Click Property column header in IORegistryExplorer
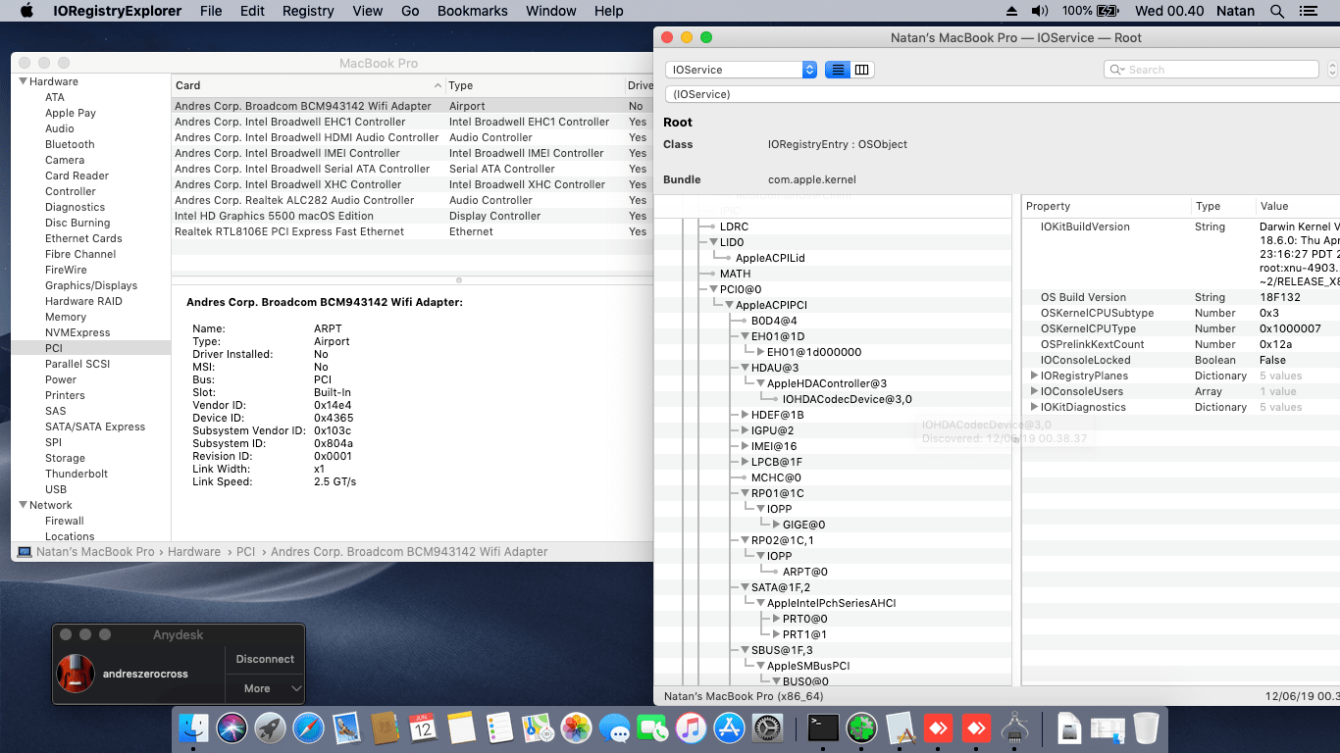Screen dimensions: 1340x753 [1106, 206]
